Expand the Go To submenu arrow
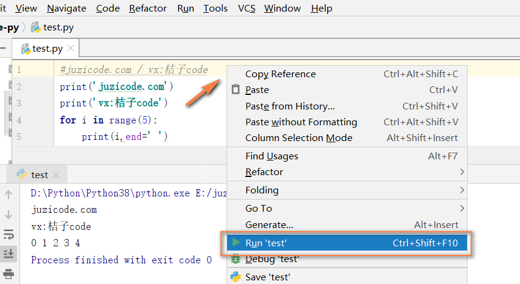 (x=462, y=209)
